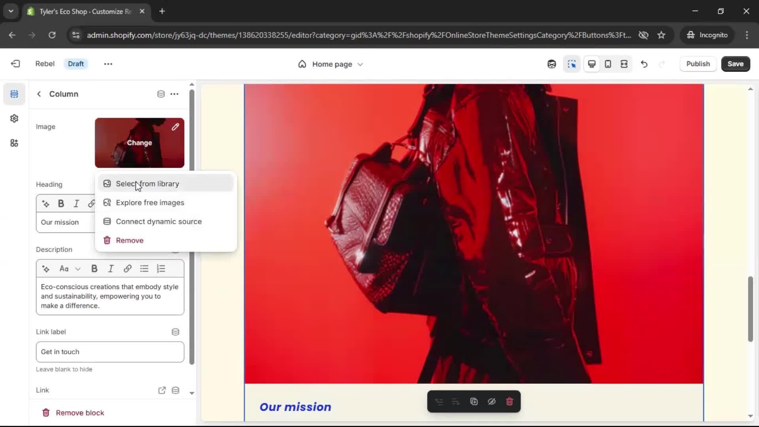This screenshot has height=427, width=759.
Task: Hide the block with the eye-slash icon
Action: point(491,402)
